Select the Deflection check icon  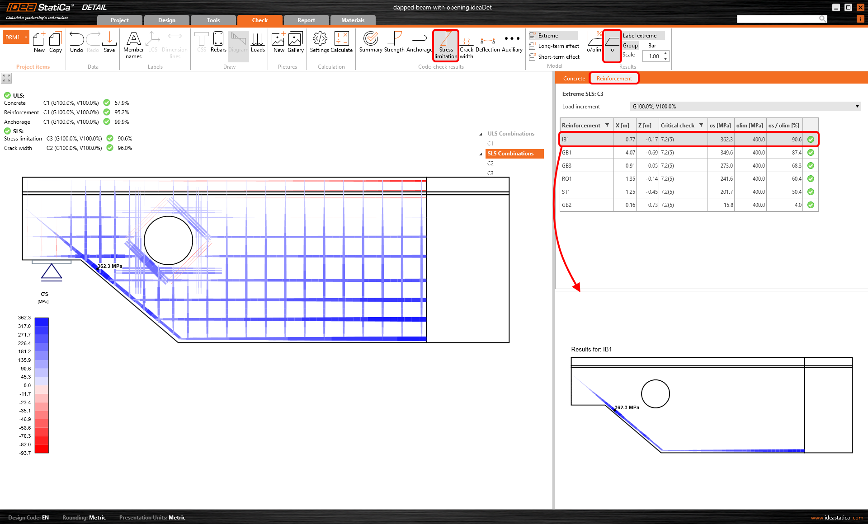pyautogui.click(x=487, y=43)
